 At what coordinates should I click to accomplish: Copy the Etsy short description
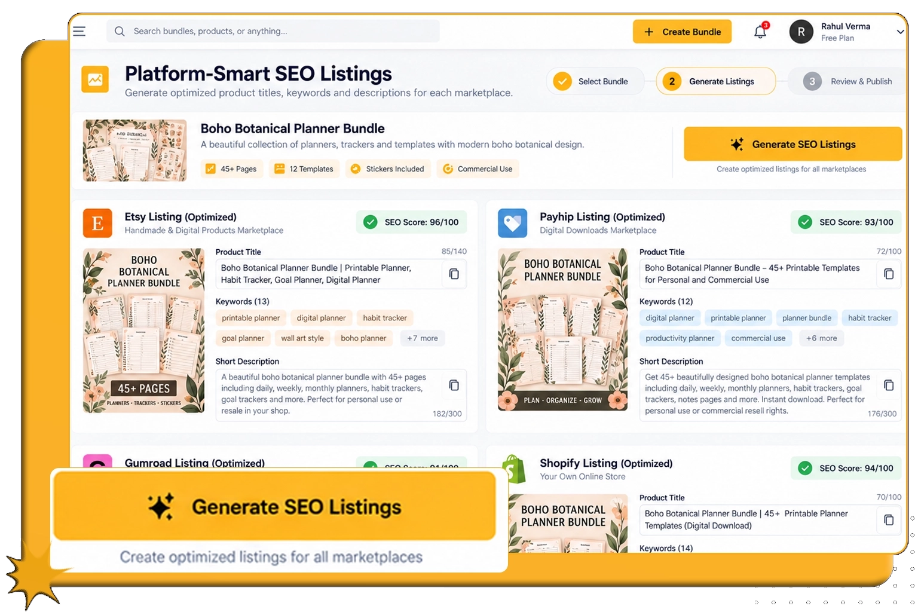(454, 385)
